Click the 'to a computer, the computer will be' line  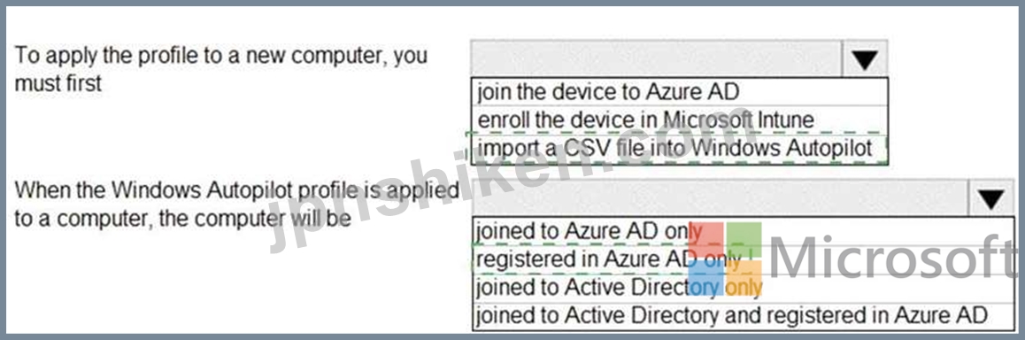183,219
